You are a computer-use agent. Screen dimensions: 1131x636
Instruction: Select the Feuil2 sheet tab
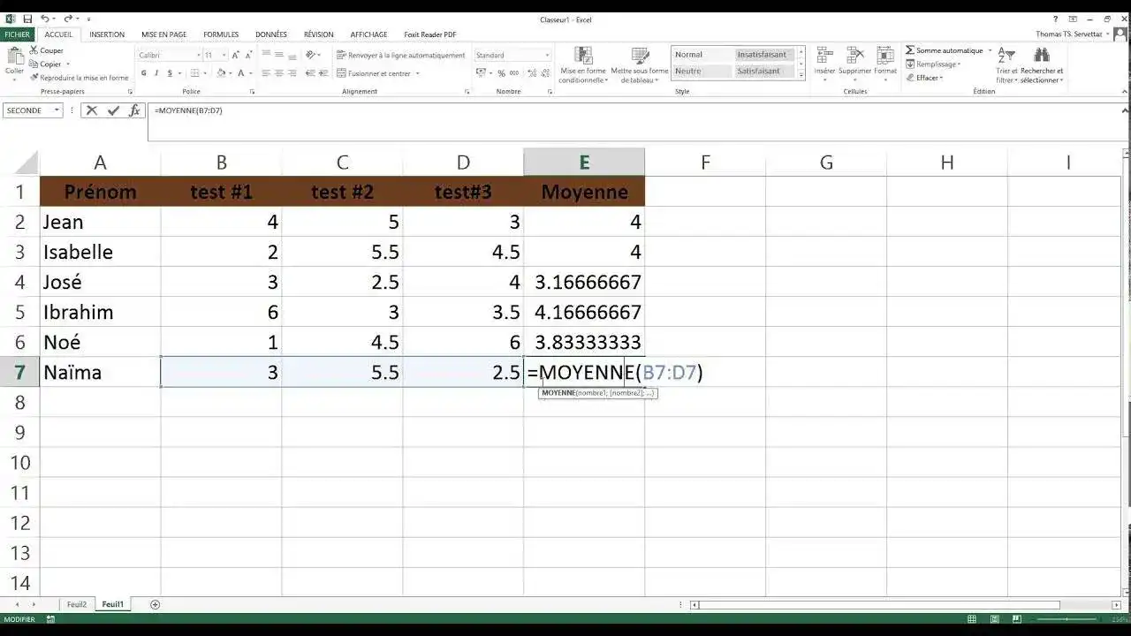click(x=76, y=604)
